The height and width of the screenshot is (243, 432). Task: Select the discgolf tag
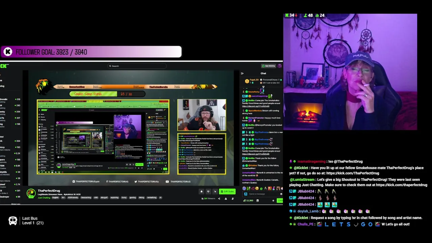point(104,197)
